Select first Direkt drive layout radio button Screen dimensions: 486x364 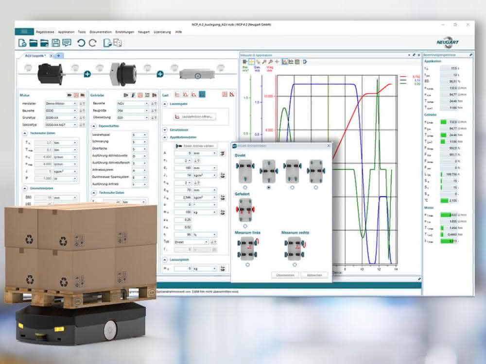(245, 187)
